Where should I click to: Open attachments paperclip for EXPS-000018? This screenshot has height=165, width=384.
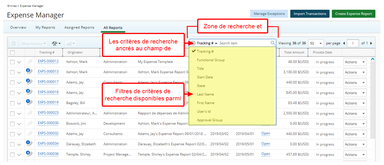tap(30, 92)
